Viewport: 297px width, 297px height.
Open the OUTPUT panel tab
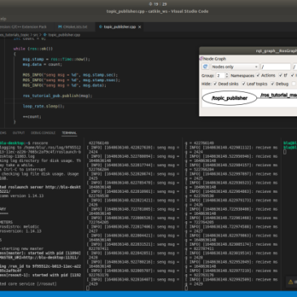pos(19,133)
